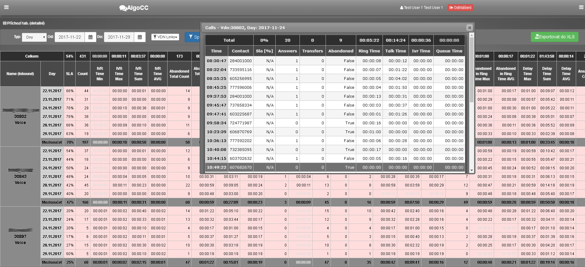Log out using the Odhlášení button

click(460, 8)
